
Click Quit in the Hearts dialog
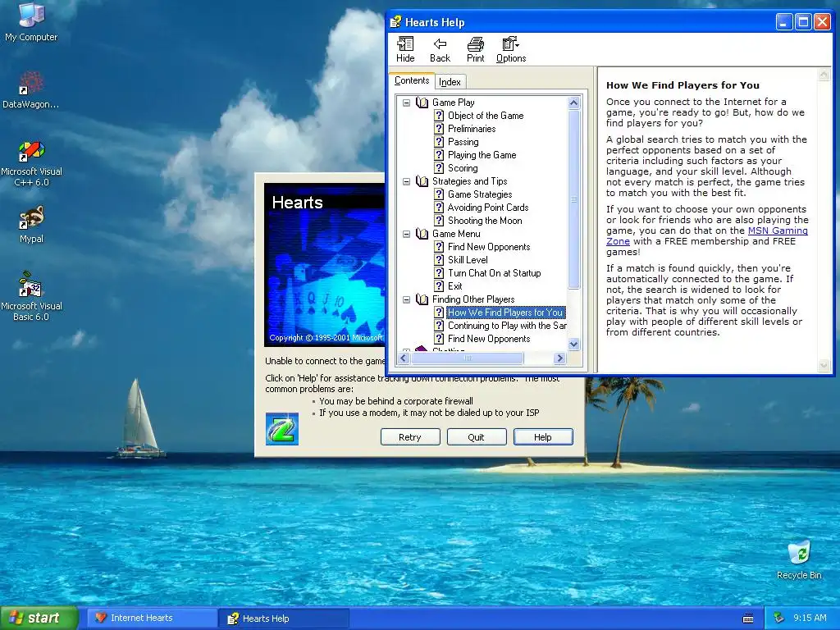476,437
